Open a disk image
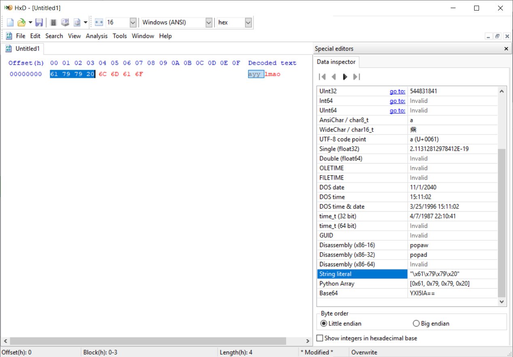The height and width of the screenshot is (357, 513). coord(77,22)
